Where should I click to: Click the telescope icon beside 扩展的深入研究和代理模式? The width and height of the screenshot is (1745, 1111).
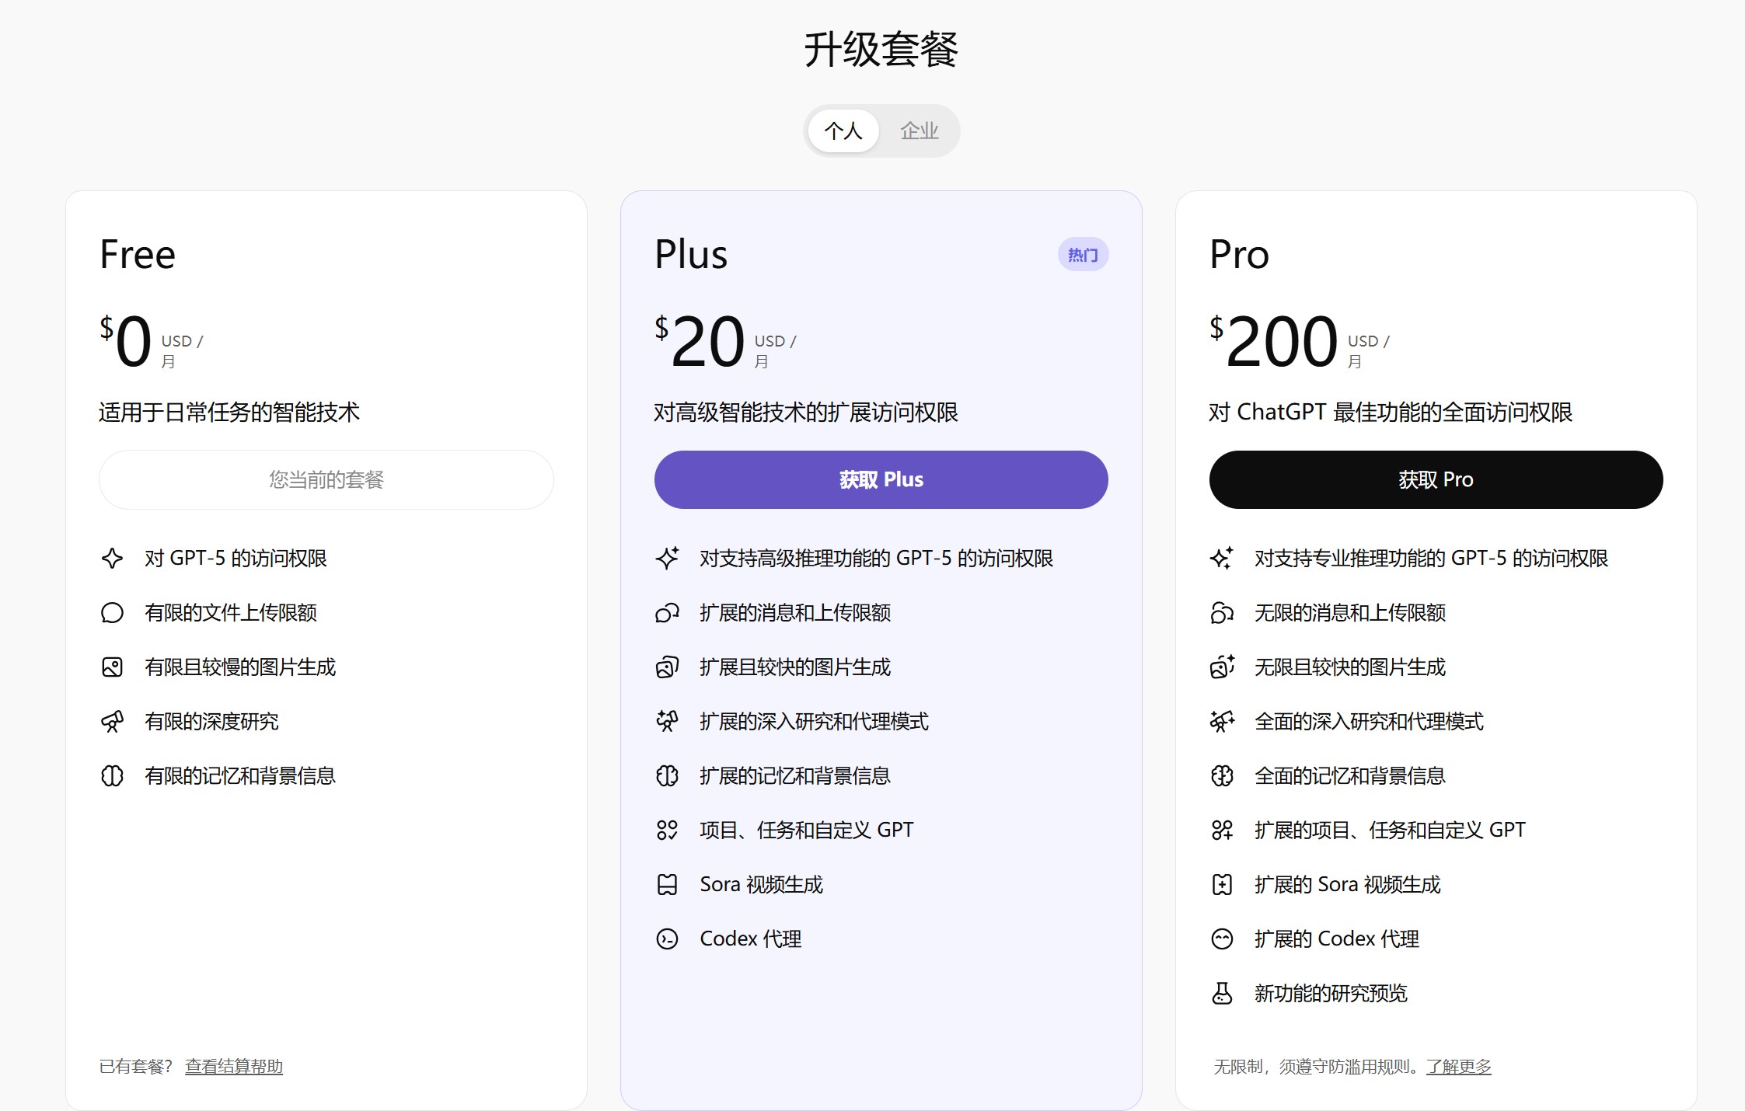[667, 721]
